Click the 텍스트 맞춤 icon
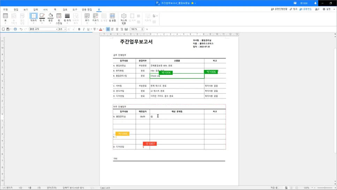 tap(124, 16)
